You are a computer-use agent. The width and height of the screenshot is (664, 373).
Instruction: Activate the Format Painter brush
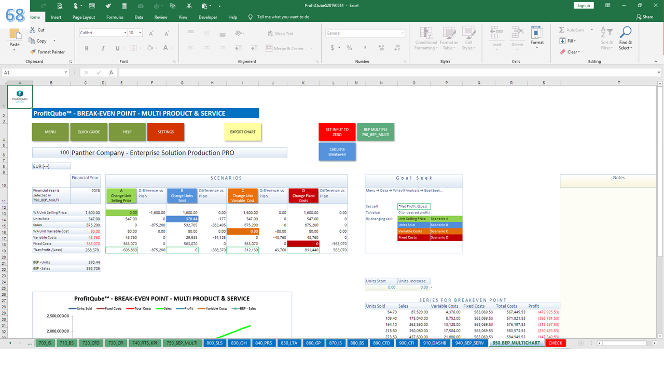[33, 52]
